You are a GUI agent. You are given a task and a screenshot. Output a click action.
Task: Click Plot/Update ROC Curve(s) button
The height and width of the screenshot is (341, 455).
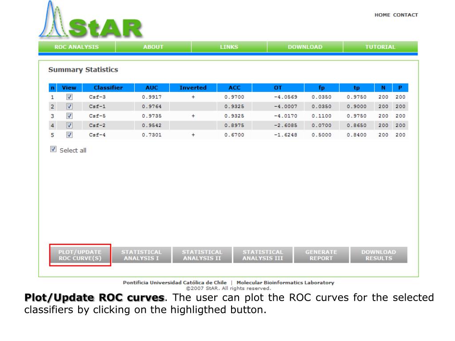tap(80, 255)
